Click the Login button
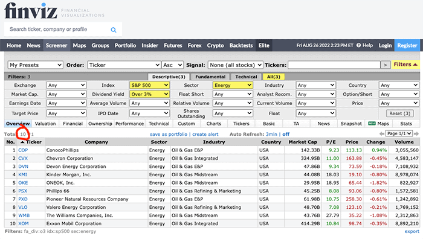 [x=385, y=45]
